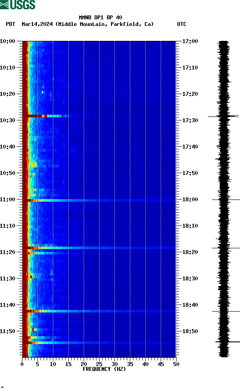This screenshot has height=392, width=243.
Task: Click the "10:20" PDT time label
Action: [x=7, y=94]
